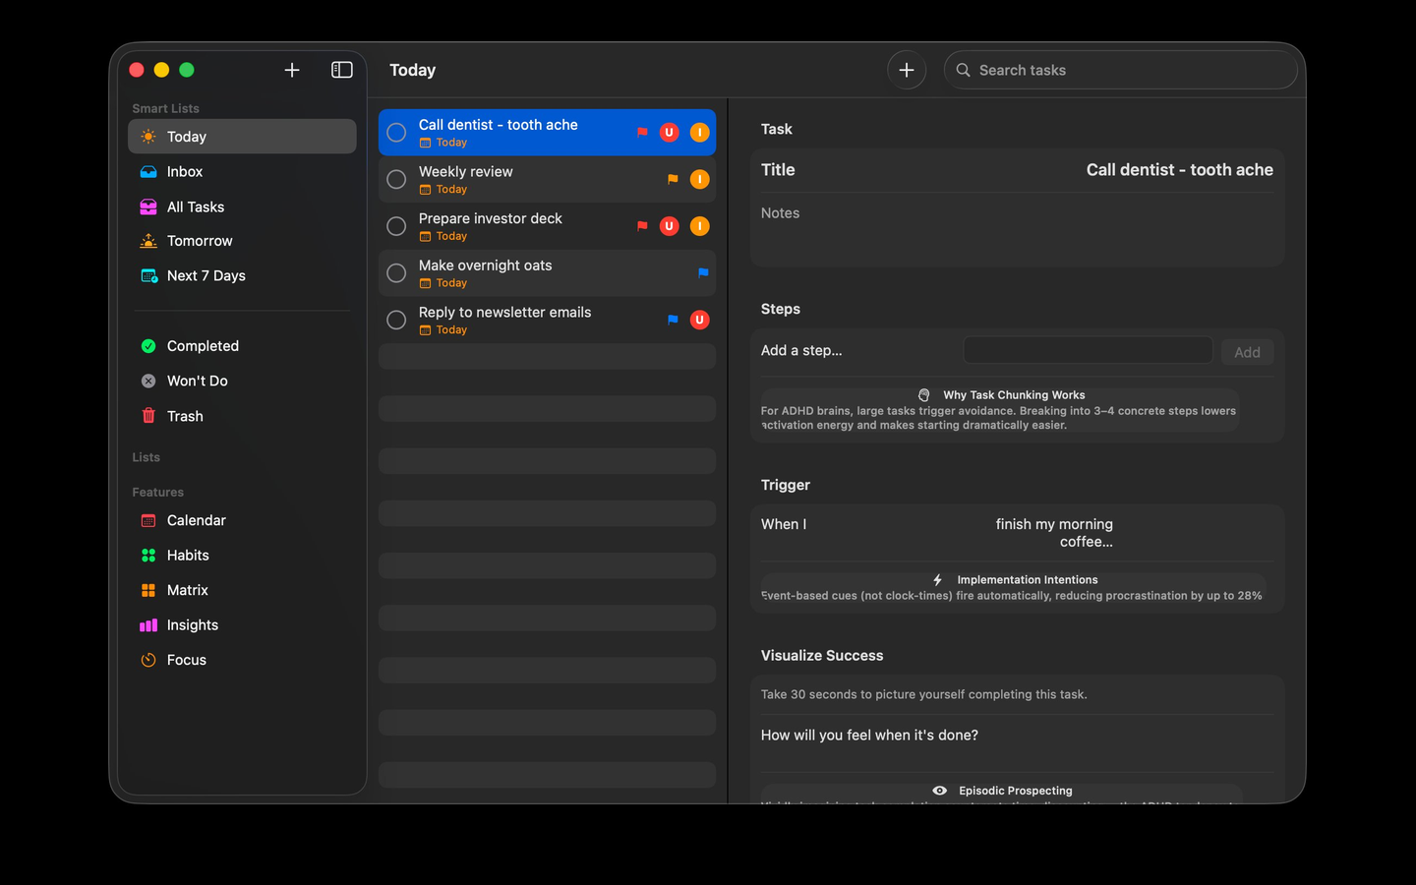Click the Episodic Prospecting heading
Viewport: 1416px width, 885px height.
[1016, 791]
